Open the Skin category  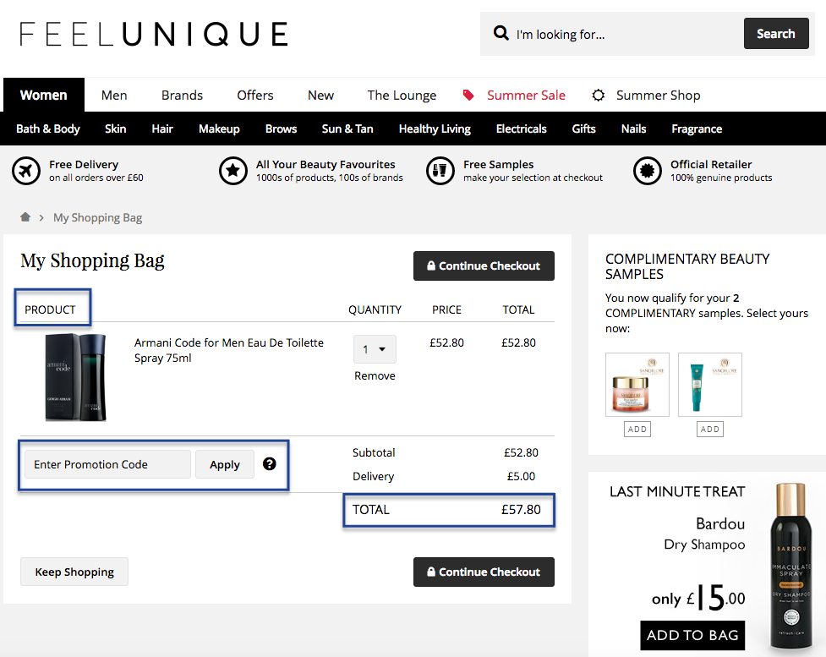pyautogui.click(x=115, y=129)
